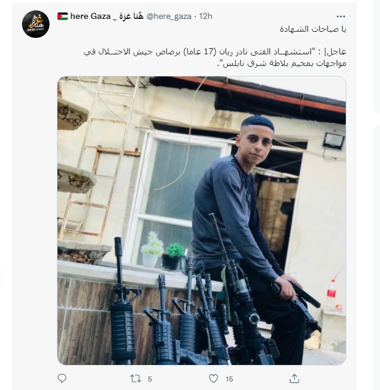View the retweet count of 5
The width and height of the screenshot is (380, 390).
(150, 379)
